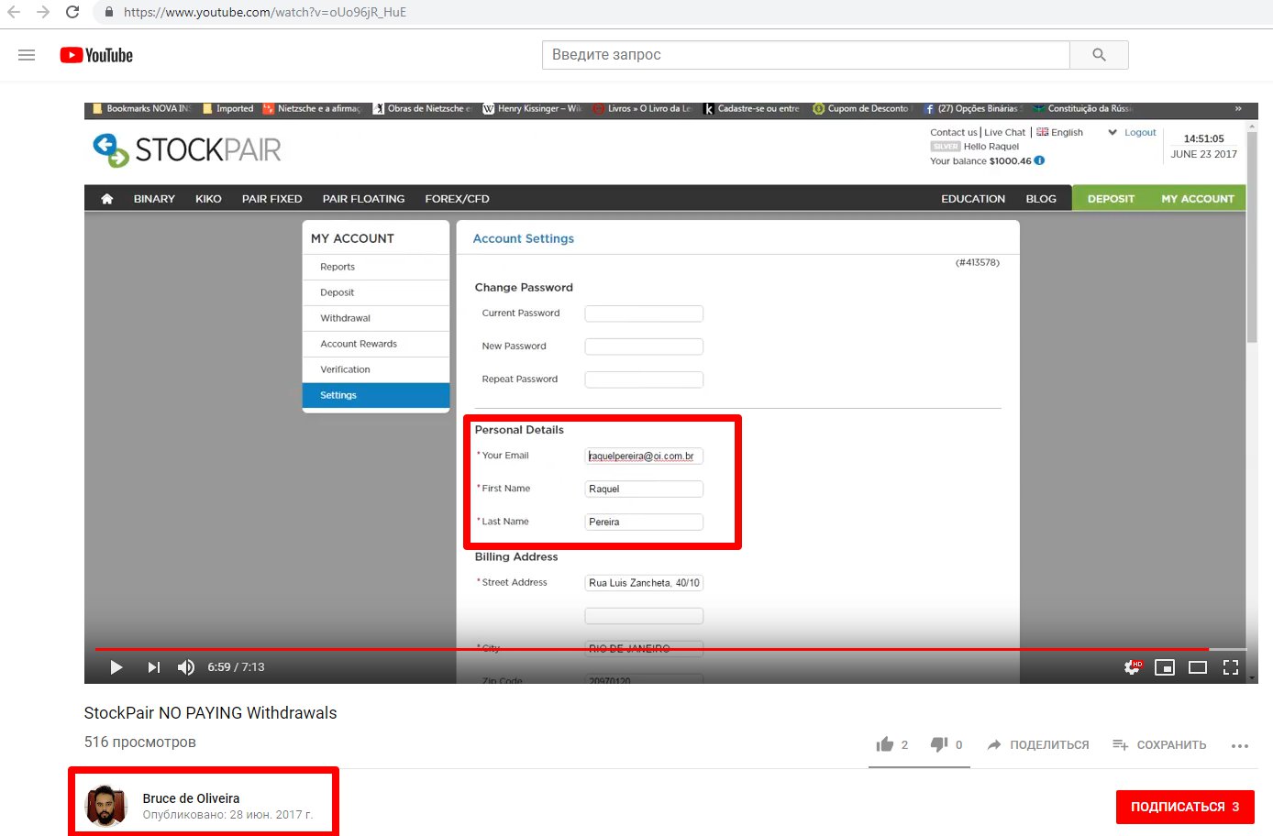Click the video title text
The image size is (1273, 836).
210,713
